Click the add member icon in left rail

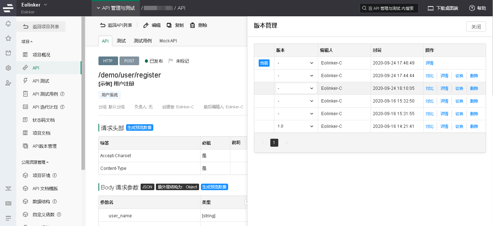click(8, 83)
